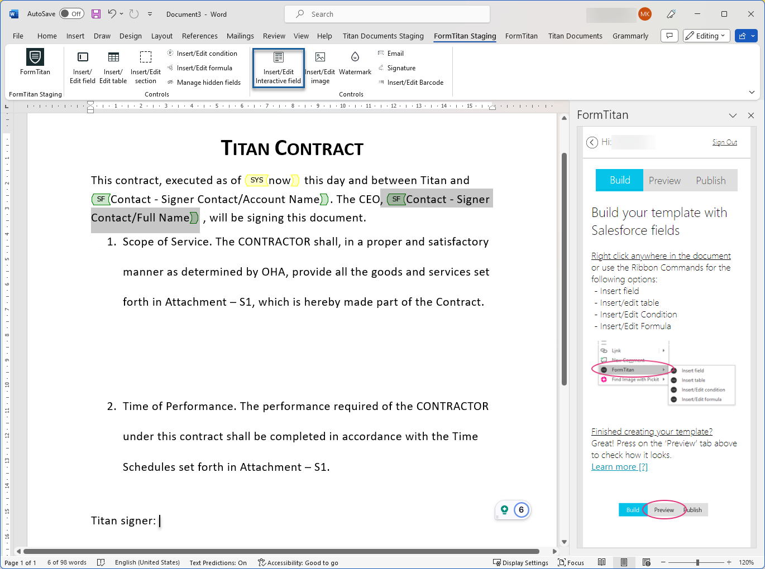
Task: Select Insert/Edit condition command
Action: [202, 54]
